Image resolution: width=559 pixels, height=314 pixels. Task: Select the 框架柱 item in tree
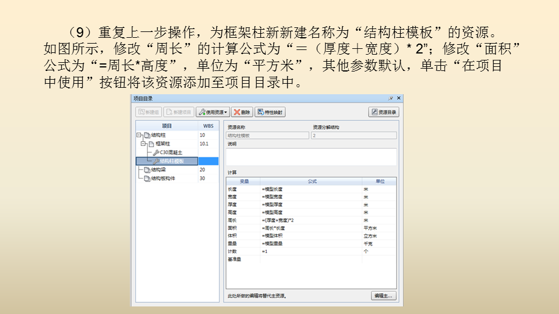(162, 144)
